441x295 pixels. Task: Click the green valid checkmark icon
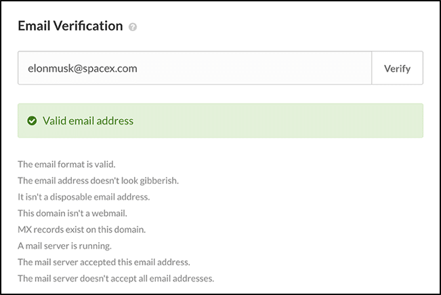pyautogui.click(x=32, y=121)
